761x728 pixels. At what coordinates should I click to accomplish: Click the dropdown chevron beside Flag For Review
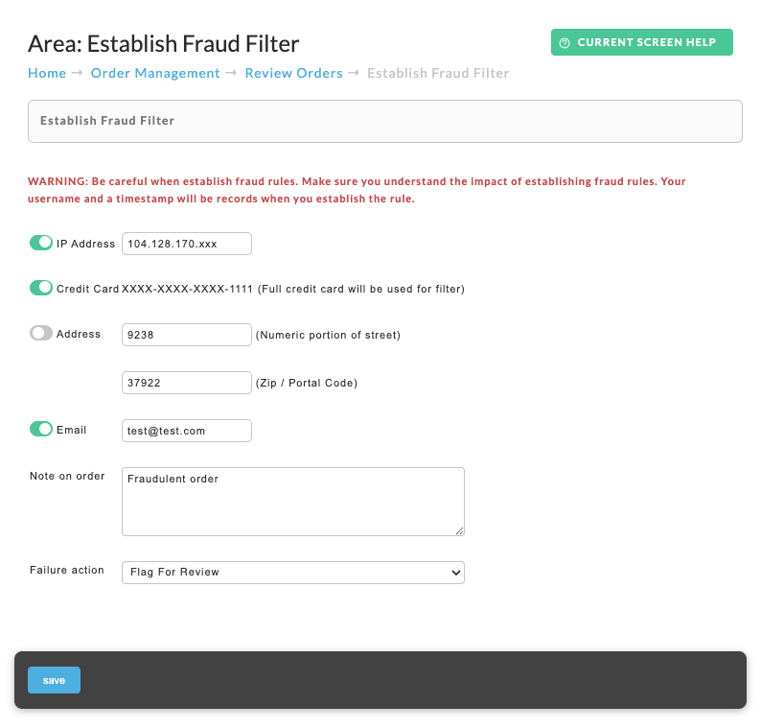pos(455,573)
